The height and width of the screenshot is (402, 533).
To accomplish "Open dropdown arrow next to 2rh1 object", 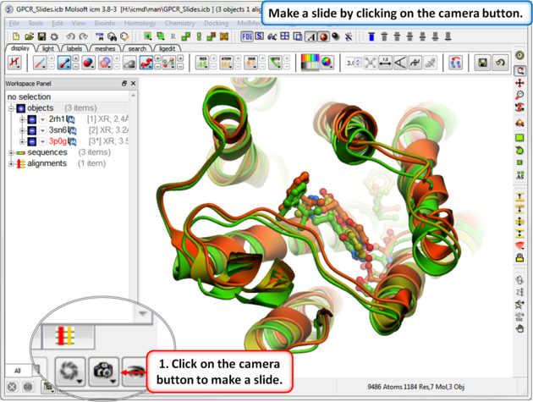I will click(42, 119).
